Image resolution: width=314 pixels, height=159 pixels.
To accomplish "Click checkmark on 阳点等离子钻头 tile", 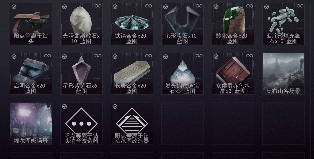I will [14, 7].
